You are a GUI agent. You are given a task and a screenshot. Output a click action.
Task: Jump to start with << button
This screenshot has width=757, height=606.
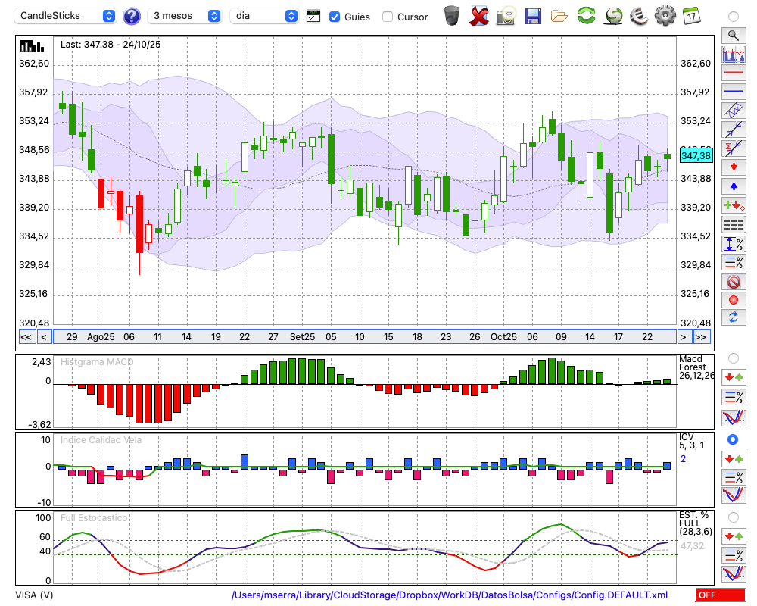tap(26, 337)
